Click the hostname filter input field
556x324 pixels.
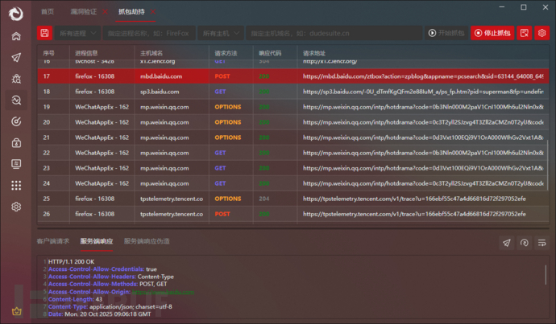pos(334,33)
